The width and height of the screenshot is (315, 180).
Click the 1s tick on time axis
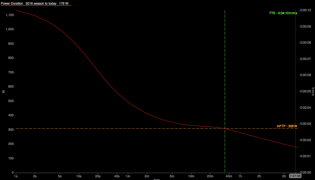pyautogui.click(x=16, y=176)
